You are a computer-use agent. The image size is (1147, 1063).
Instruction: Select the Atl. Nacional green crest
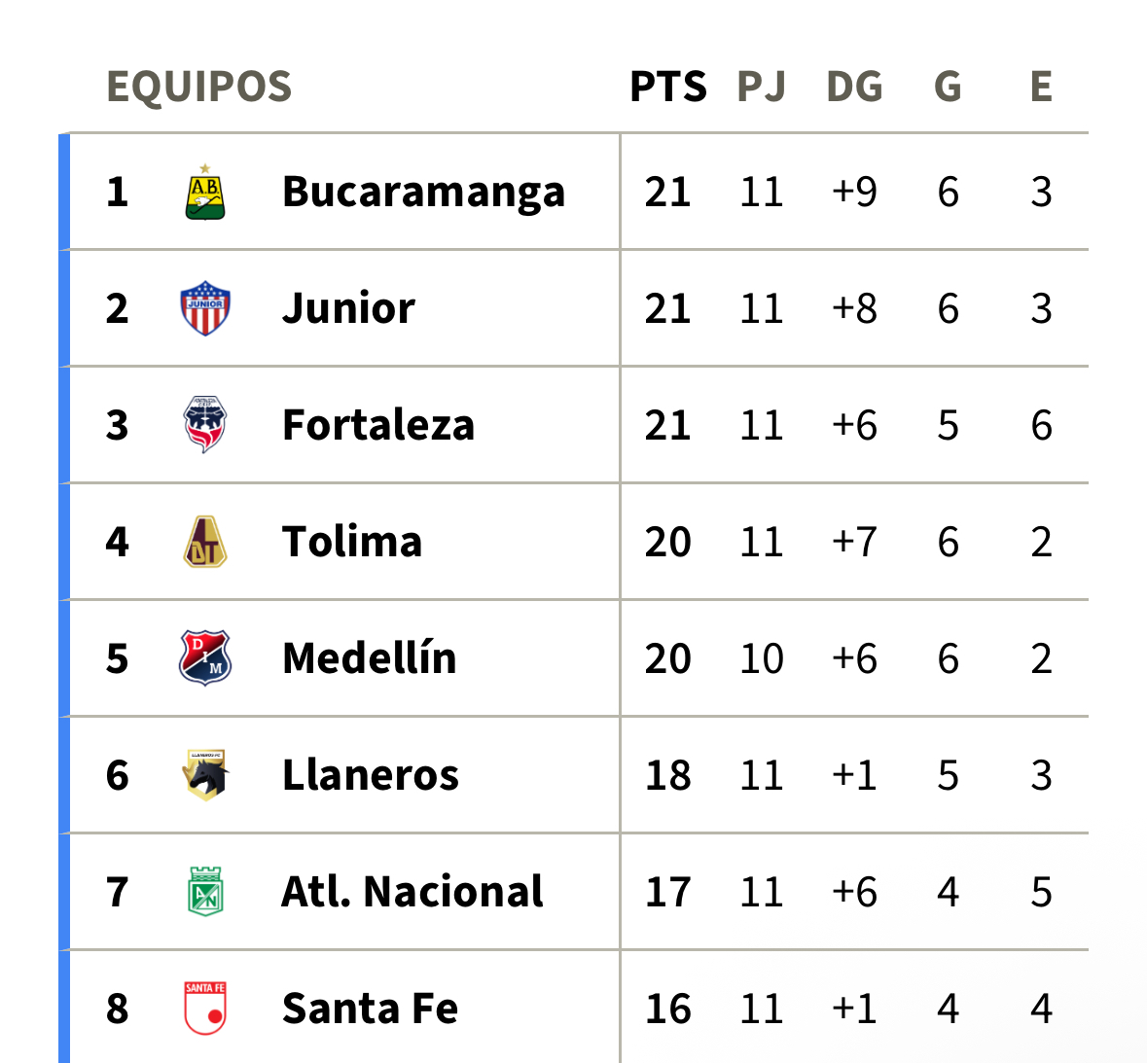click(x=205, y=891)
